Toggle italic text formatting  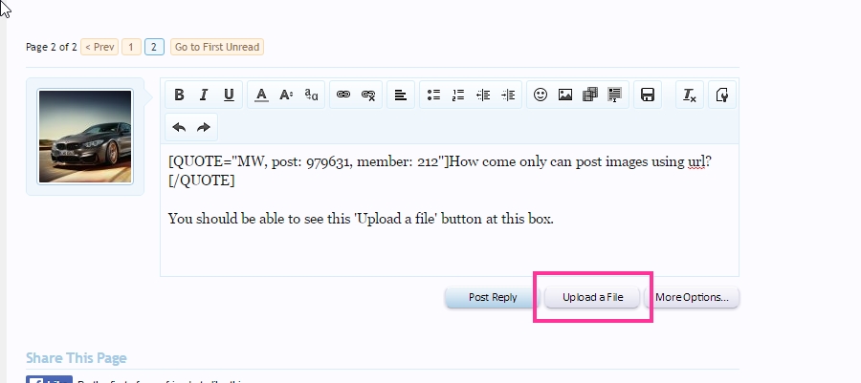(x=204, y=95)
